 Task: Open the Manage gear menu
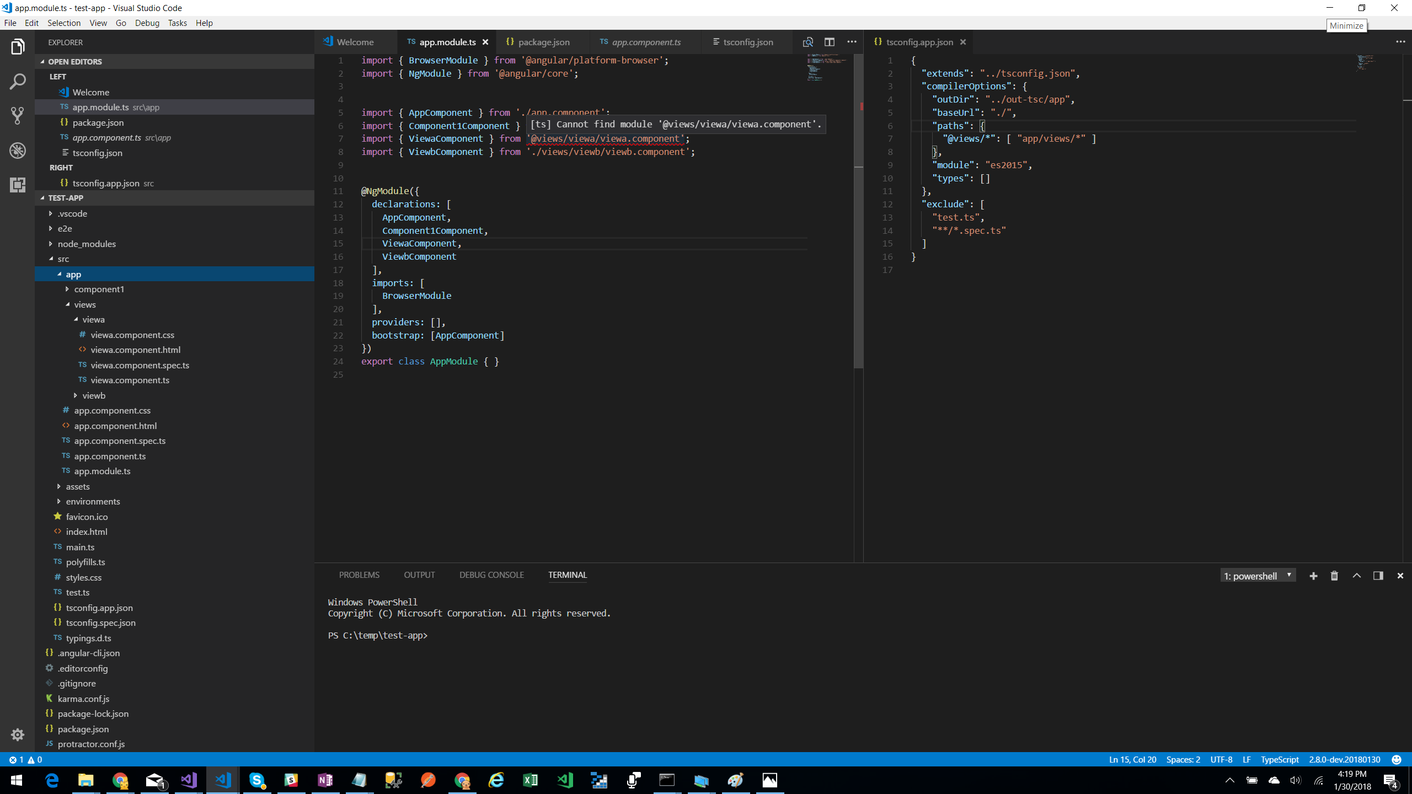tap(17, 735)
